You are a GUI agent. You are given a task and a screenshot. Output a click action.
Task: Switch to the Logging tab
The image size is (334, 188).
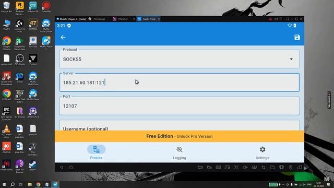180,152
